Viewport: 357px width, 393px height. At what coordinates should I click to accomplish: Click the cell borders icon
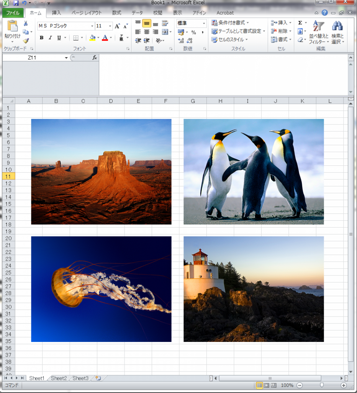coord(76,38)
